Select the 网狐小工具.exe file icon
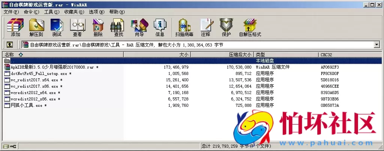Image resolution: width=384 pixels, height=151 pixels. point(7,105)
